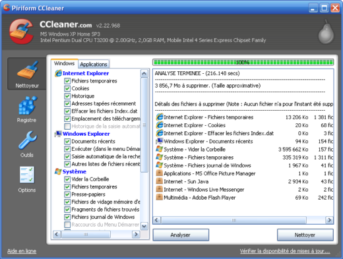Click Vérifier la disponibilité de mises à jour
The image size is (343, 259).
[x=285, y=251]
